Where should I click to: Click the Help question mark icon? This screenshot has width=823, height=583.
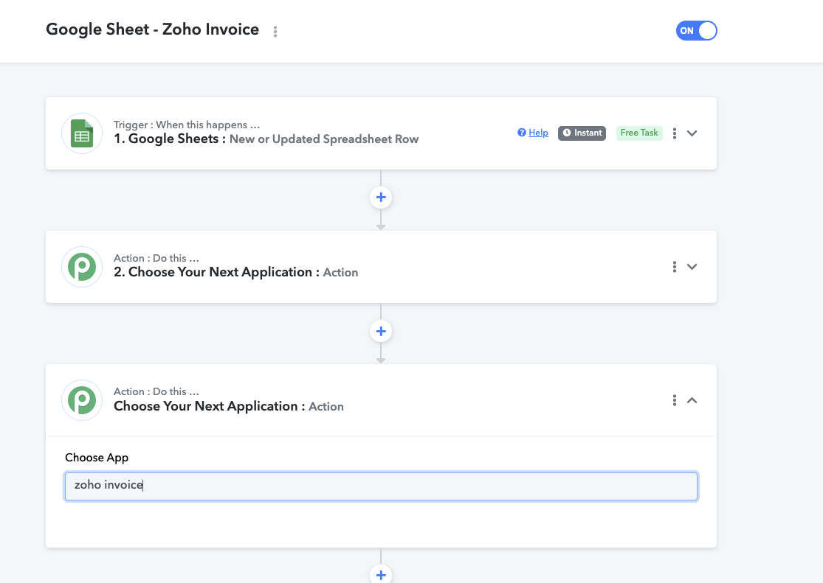(x=522, y=133)
